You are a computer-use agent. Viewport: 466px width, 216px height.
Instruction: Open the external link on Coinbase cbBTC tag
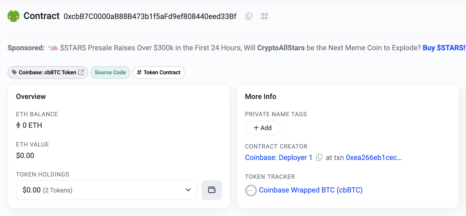click(x=81, y=72)
